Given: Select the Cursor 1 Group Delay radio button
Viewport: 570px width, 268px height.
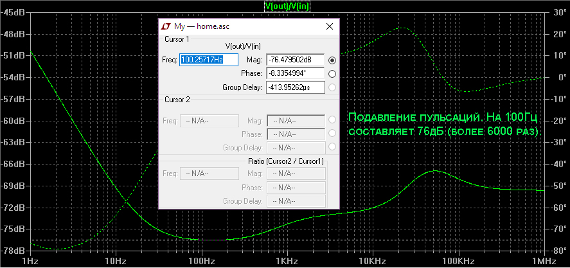Looking at the screenshot, I should (332, 88).
